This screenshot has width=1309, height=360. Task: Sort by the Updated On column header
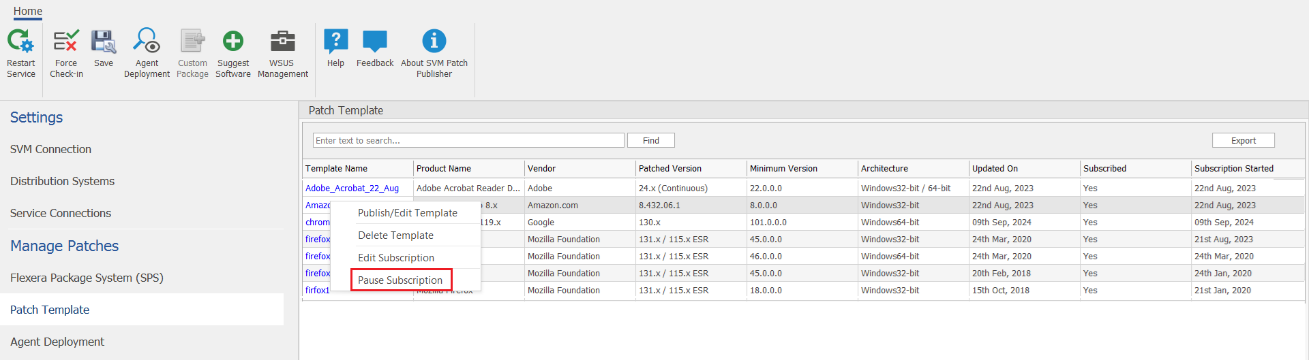(x=995, y=169)
